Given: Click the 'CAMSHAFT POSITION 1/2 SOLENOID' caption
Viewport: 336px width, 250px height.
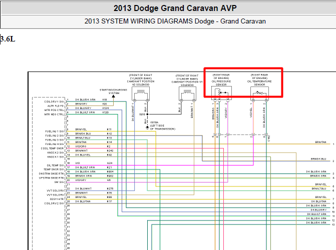Looking at the screenshot, I should (141, 83).
